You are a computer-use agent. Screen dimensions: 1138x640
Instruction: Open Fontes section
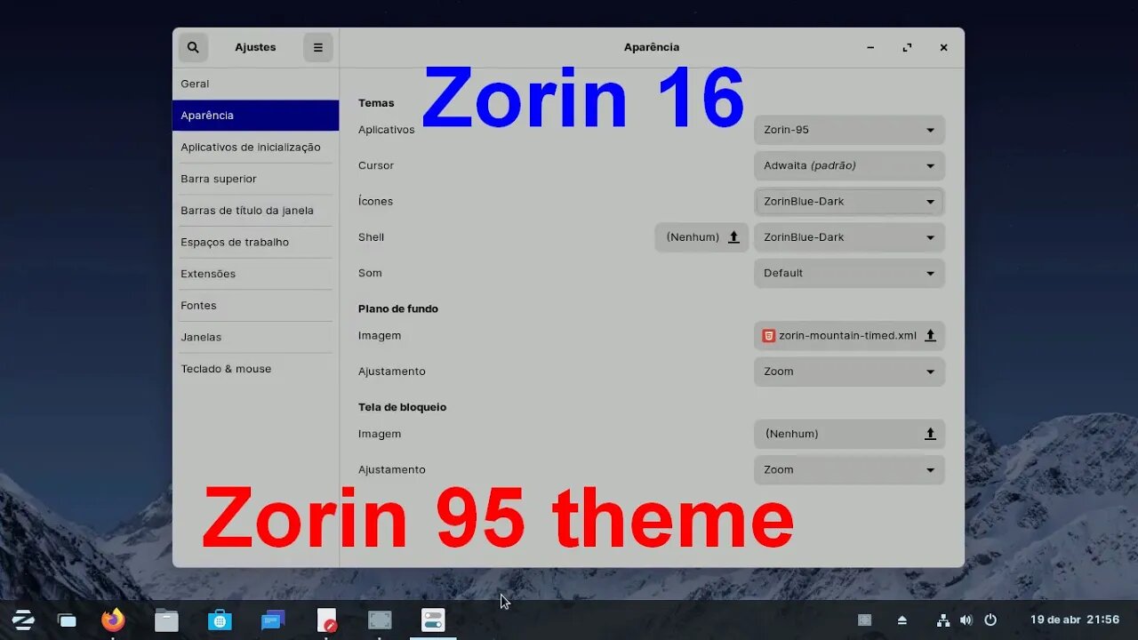tap(255, 305)
